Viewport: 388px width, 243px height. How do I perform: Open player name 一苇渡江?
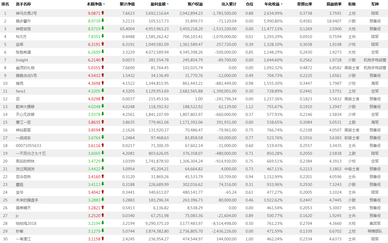pyautogui.click(x=23, y=239)
